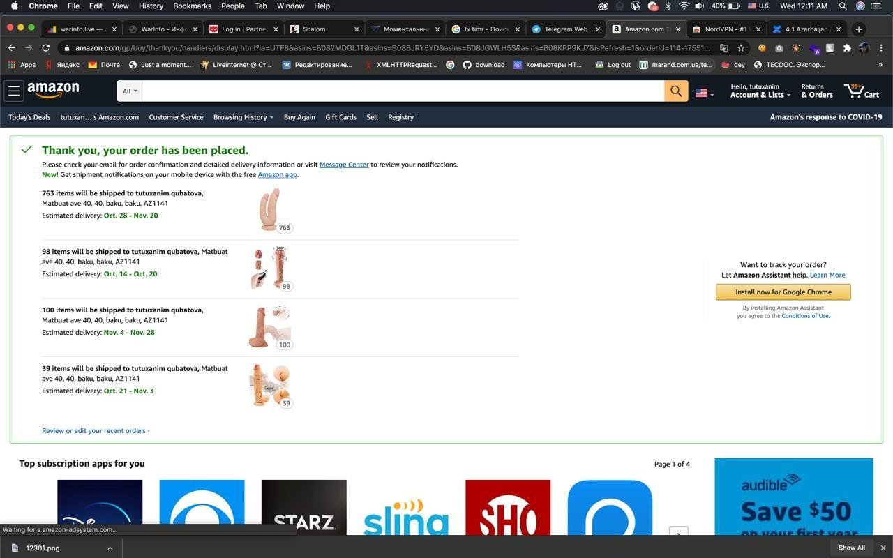The image size is (893, 558).
Task: Click the Bluetooth status icon
Action: [668, 6]
